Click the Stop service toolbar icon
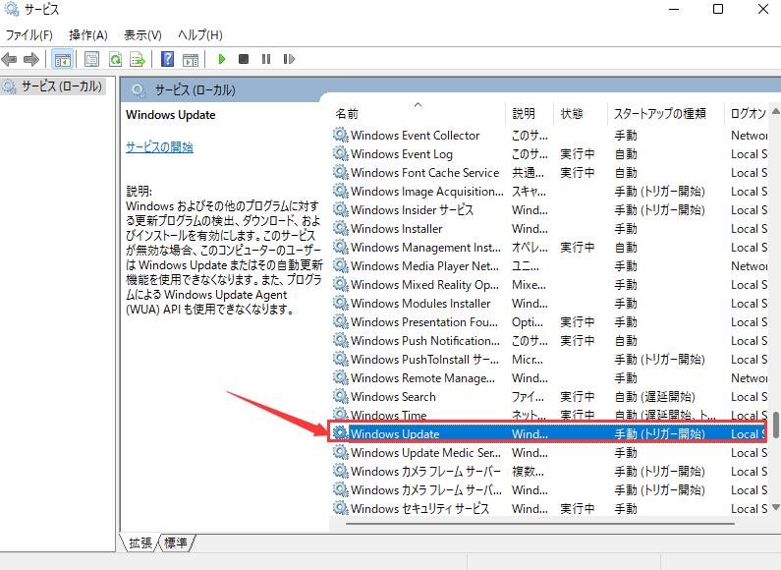Screen dimensions: 781x570 tap(244, 59)
